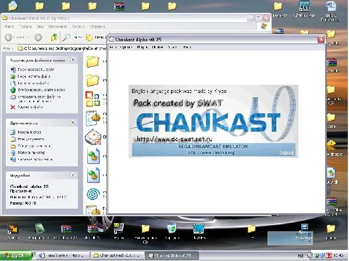Open the Избранное menu in Explorer window
The image size is (349, 261).
coord(58,27)
